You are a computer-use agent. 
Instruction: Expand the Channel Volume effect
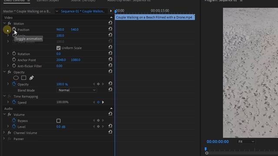[4, 133]
